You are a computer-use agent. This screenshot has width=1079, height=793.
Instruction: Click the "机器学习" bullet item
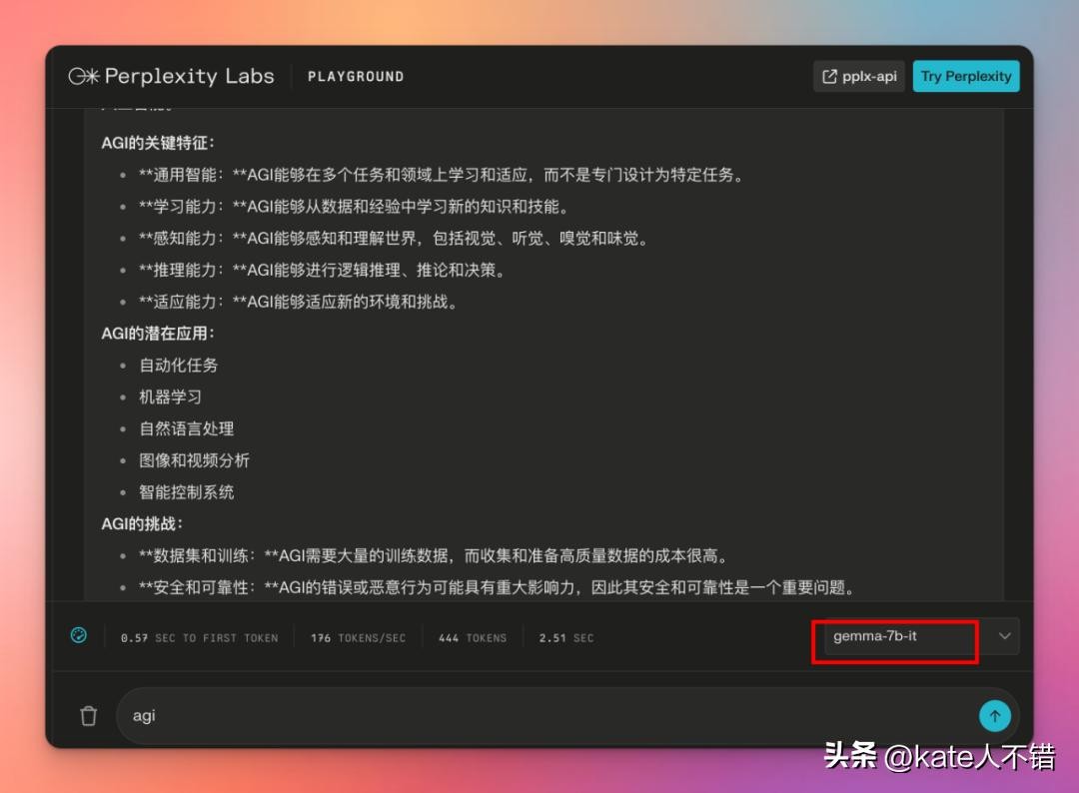[171, 396]
